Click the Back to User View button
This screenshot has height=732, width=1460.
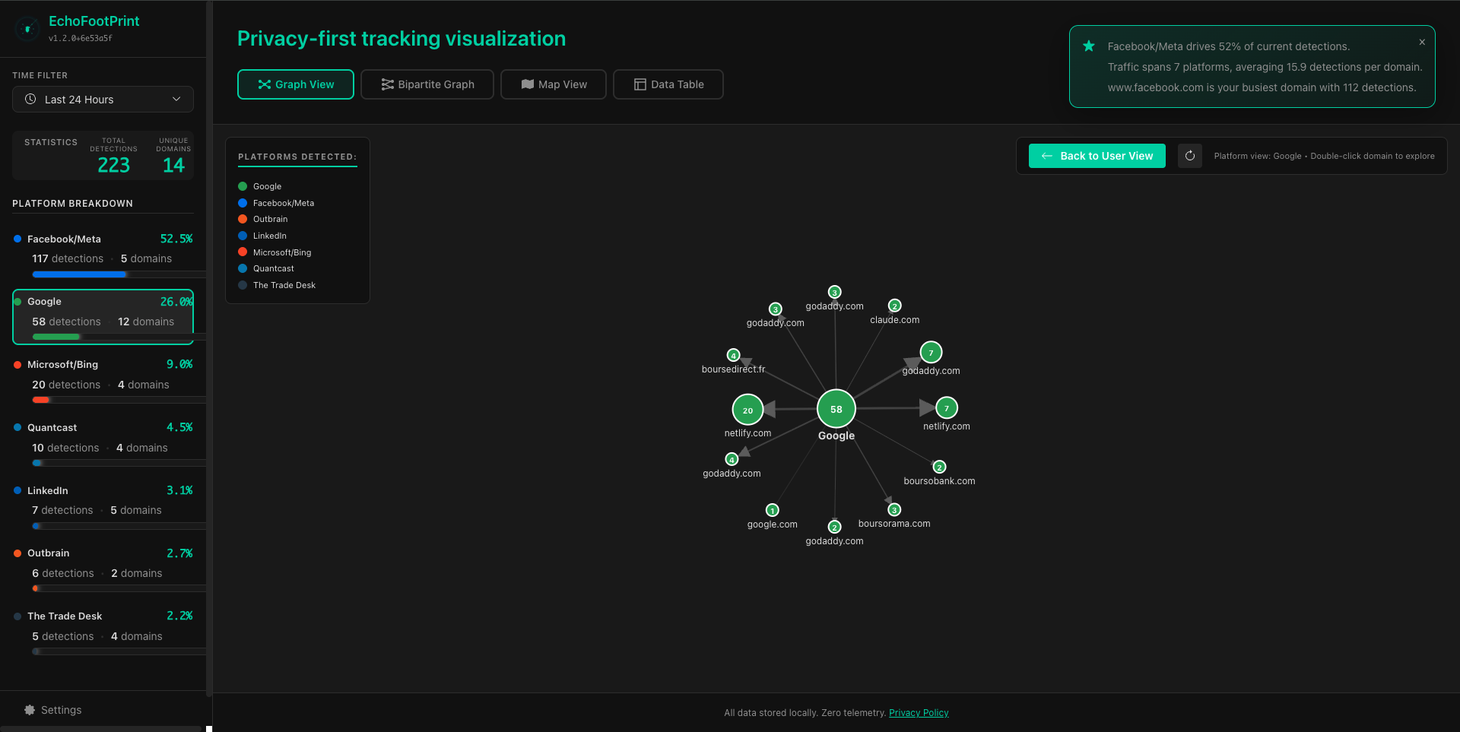pos(1097,156)
